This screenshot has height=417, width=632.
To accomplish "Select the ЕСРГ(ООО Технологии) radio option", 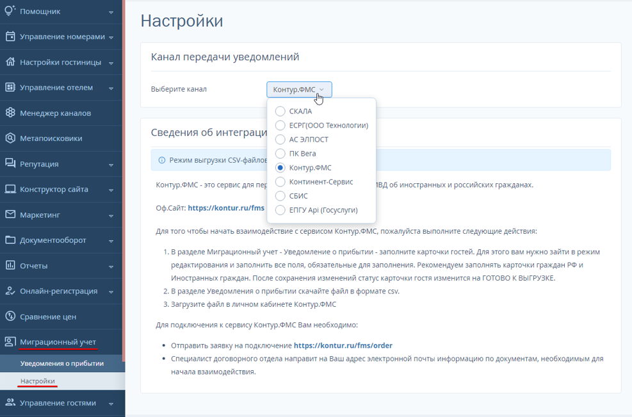I will coord(280,126).
